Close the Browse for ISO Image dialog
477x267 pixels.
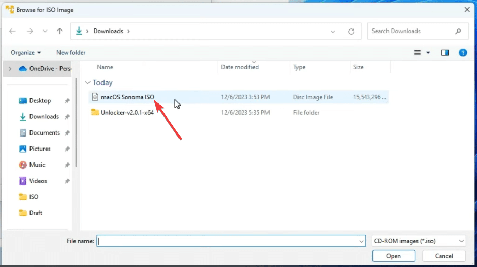[x=467, y=10]
